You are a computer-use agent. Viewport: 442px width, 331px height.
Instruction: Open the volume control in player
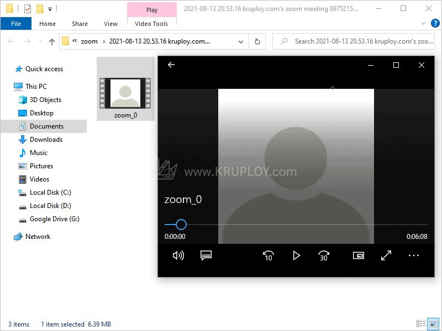coord(178,255)
